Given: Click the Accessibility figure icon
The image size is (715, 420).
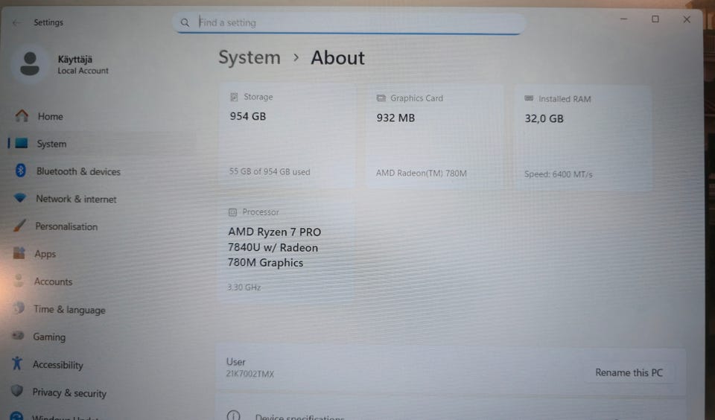Looking at the screenshot, I should [17, 363].
